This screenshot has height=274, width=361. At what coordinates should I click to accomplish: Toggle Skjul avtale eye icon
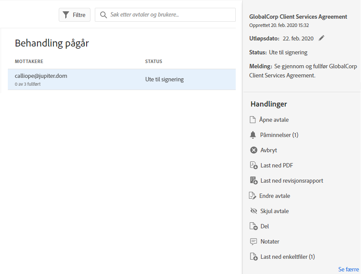point(254,211)
